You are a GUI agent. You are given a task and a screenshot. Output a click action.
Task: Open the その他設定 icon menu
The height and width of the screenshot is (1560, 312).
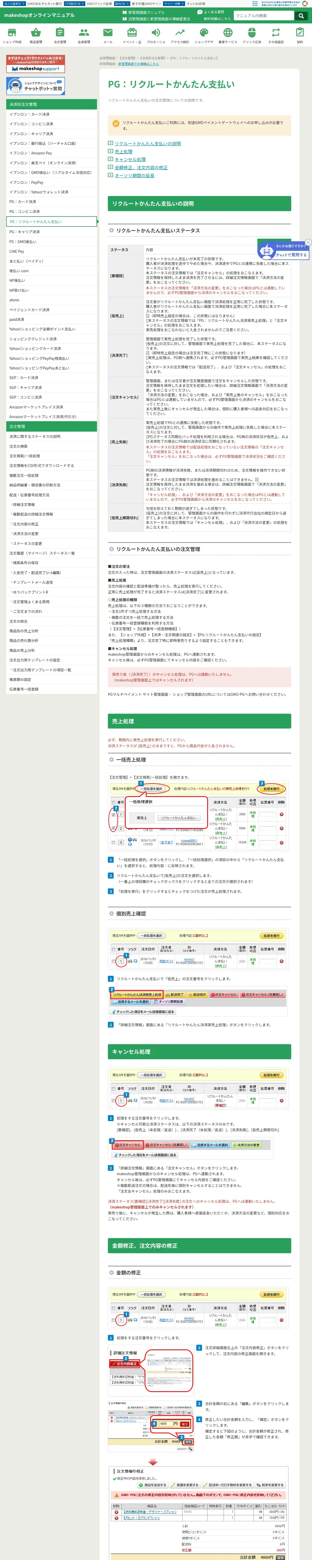(276, 36)
